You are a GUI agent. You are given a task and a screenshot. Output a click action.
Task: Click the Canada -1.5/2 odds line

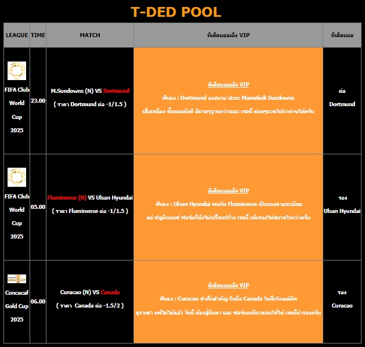point(90,306)
